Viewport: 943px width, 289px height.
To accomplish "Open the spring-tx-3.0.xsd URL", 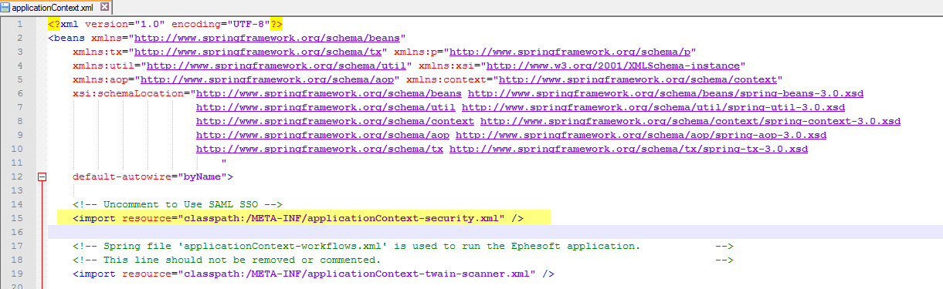I will pyautogui.click(x=629, y=149).
